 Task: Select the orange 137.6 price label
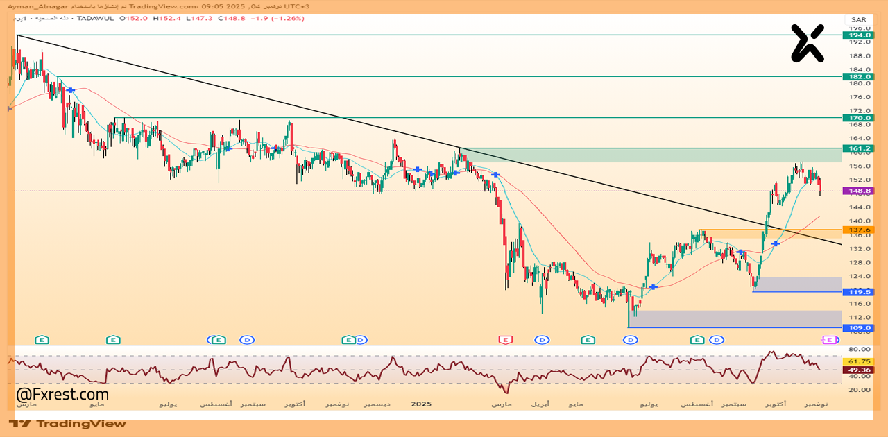[x=857, y=230]
